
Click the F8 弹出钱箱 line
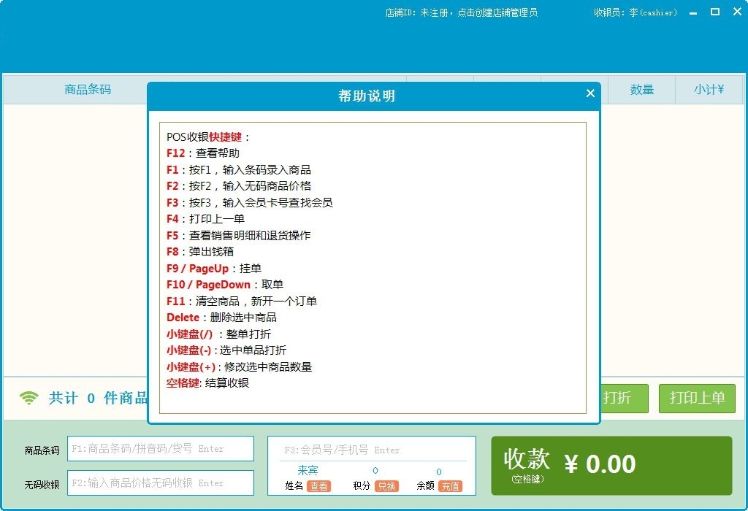[x=200, y=252]
